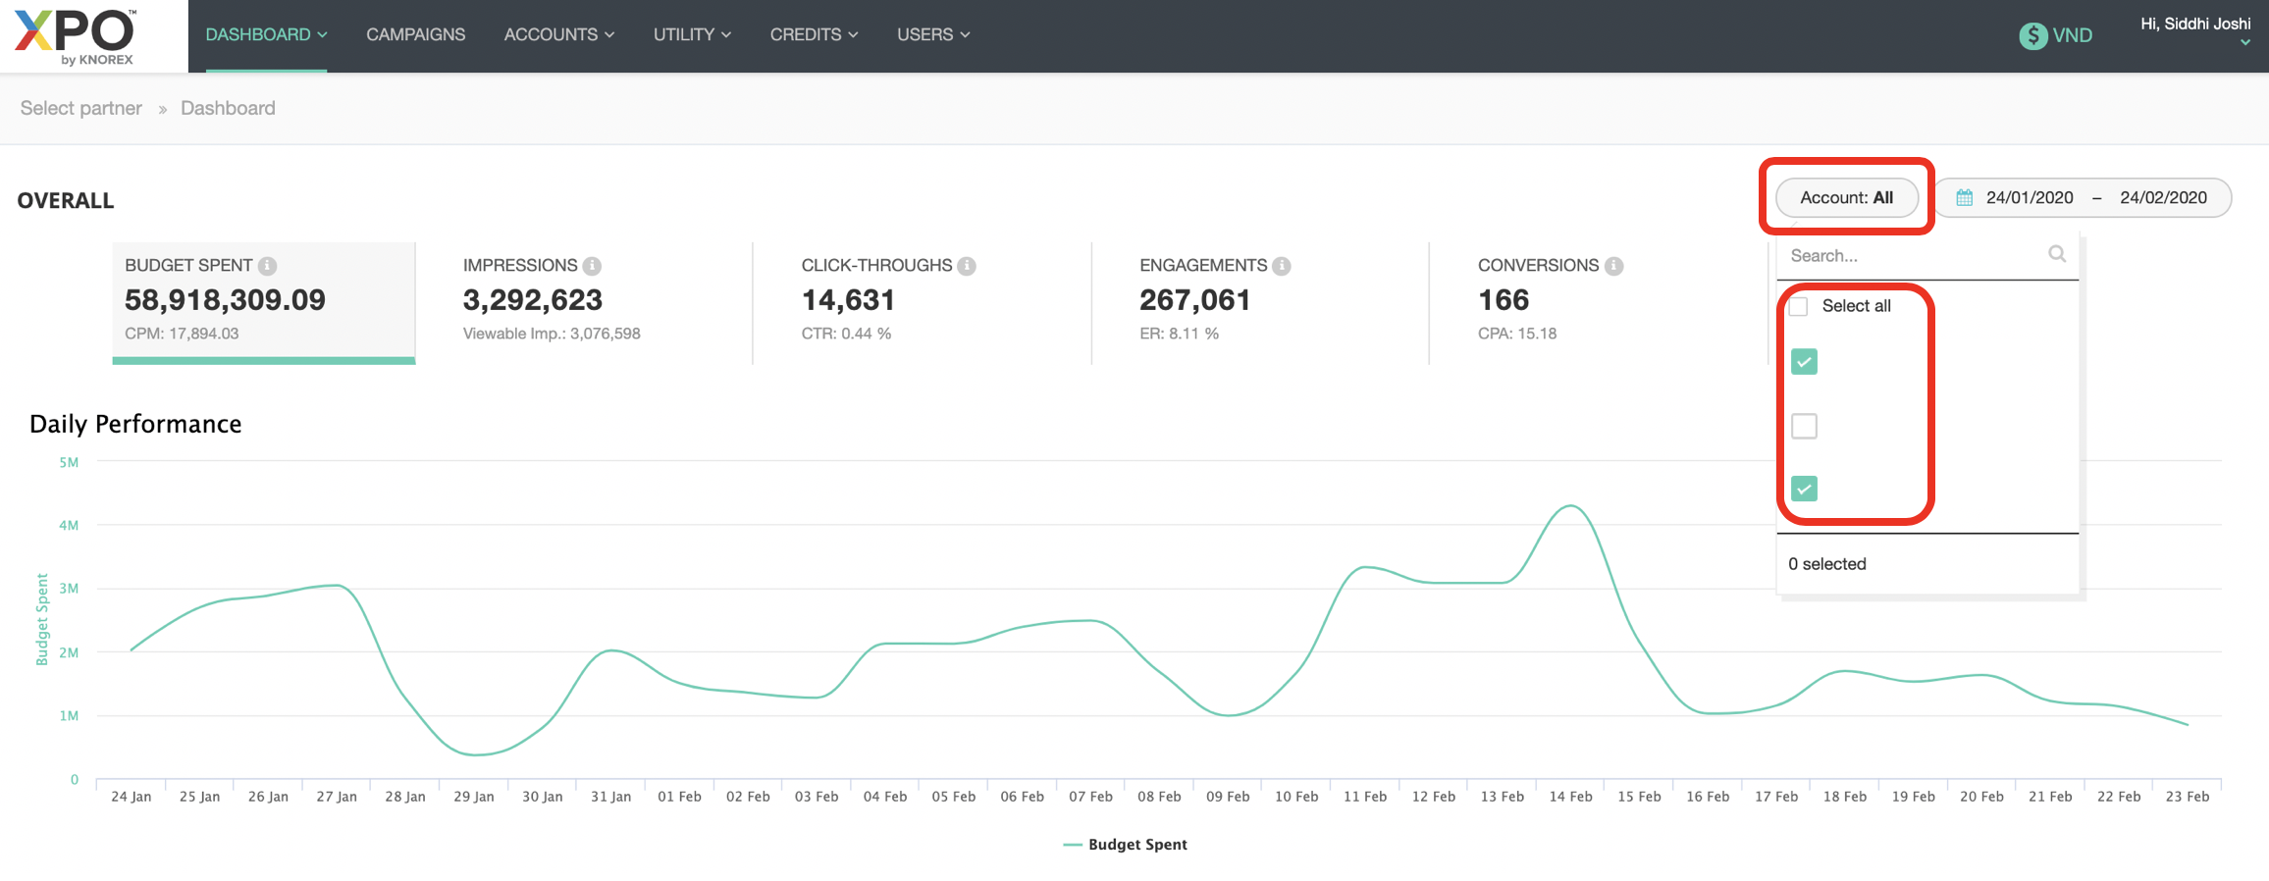Toggle the Budget Spent legend entry
Screen dimensions: 2269x881
coord(1126,845)
